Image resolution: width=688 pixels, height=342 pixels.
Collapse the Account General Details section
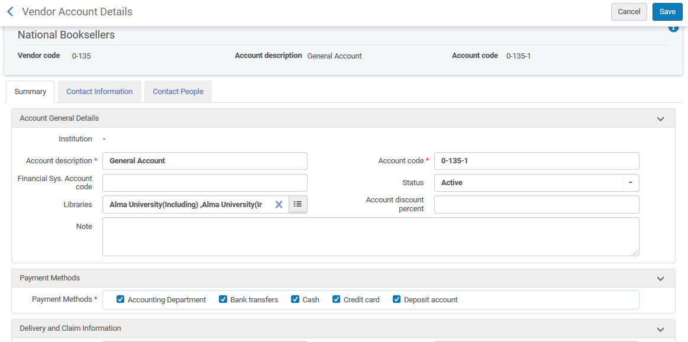[661, 118]
